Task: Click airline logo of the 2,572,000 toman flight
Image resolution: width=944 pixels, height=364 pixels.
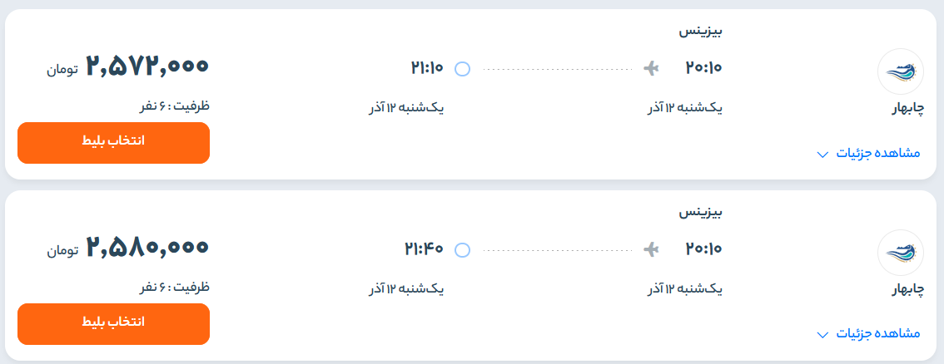Action: pyautogui.click(x=901, y=71)
